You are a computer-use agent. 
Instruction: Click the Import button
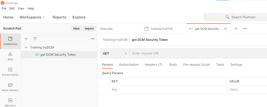tap(89, 28)
